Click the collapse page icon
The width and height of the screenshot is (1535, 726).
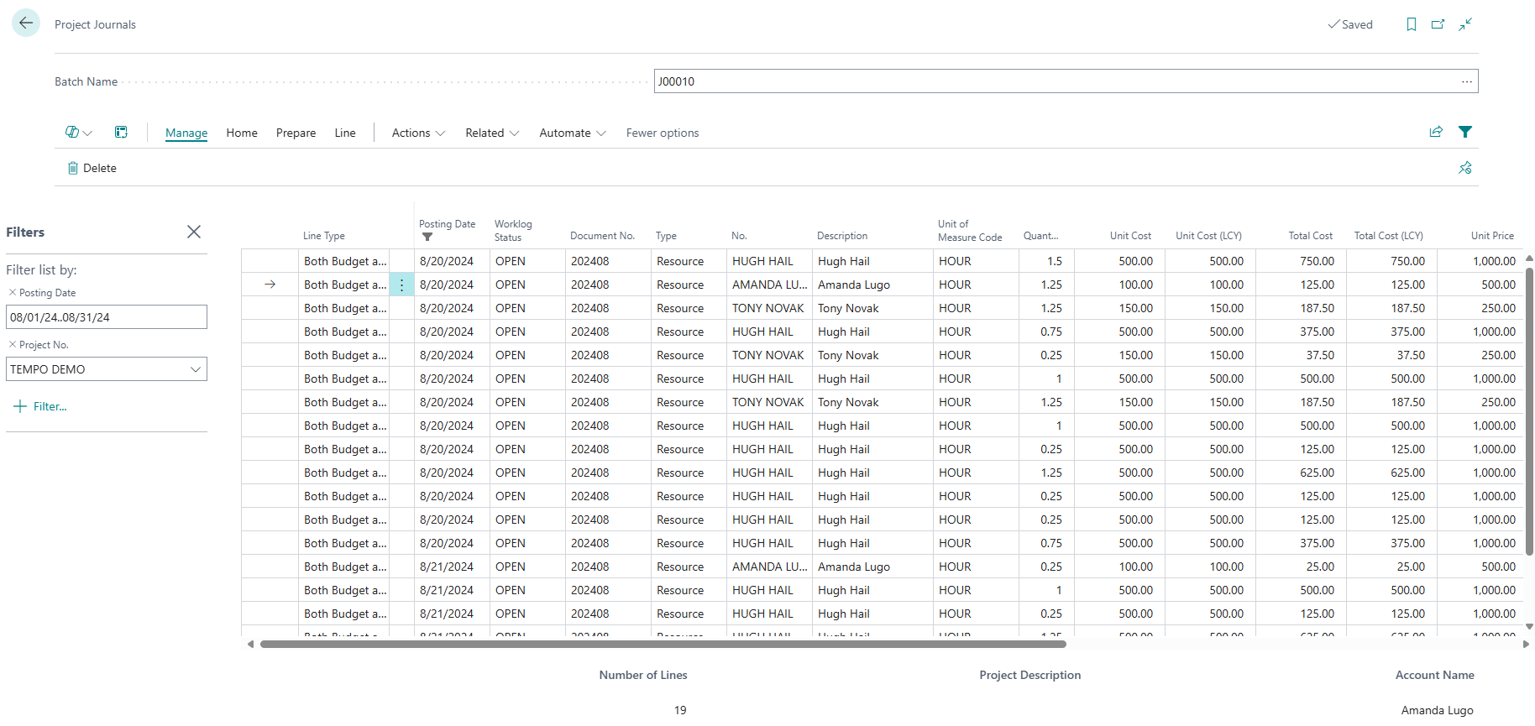click(x=1465, y=24)
